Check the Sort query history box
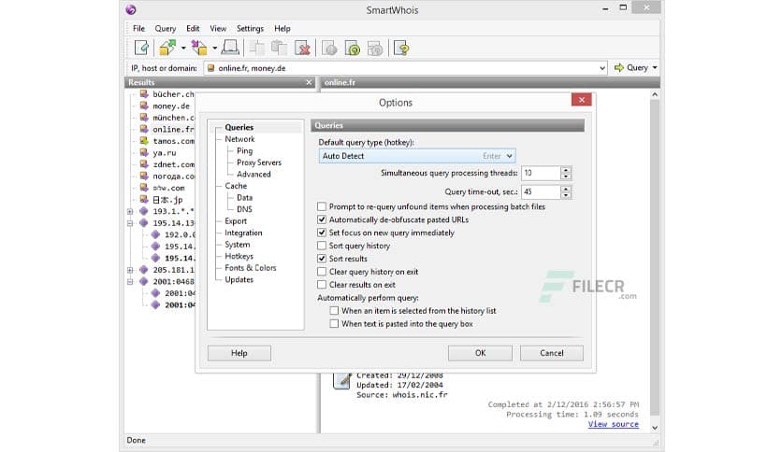782x452 pixels. pyautogui.click(x=322, y=246)
